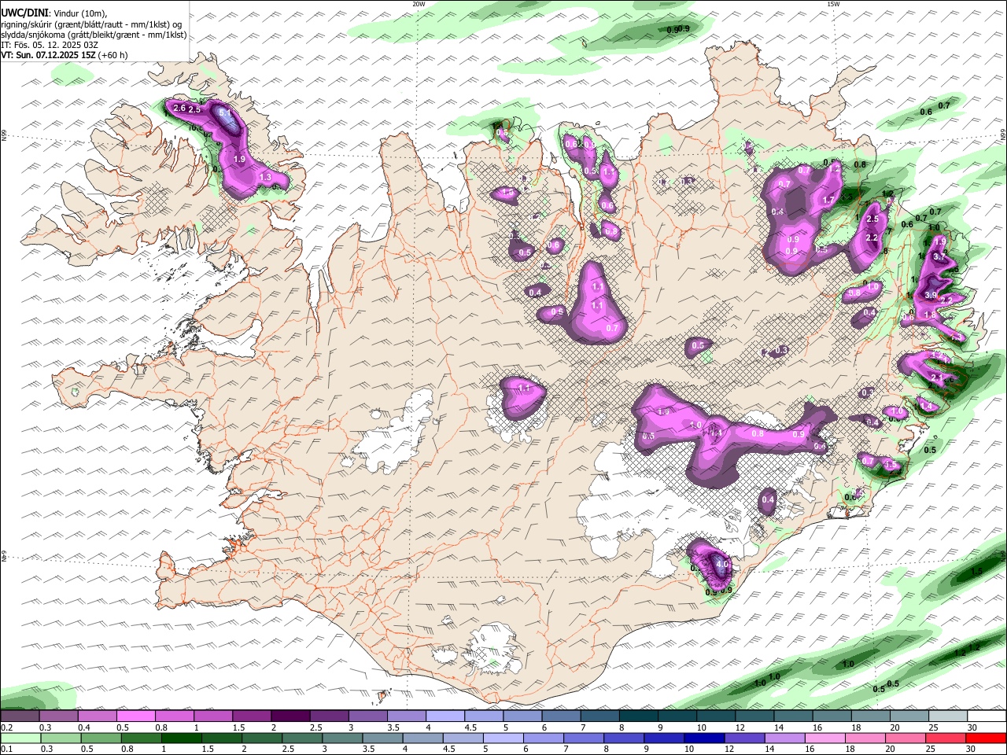
Task: Pick the lavender snow swatch between 4 and 4.5
Action: (x=444, y=716)
